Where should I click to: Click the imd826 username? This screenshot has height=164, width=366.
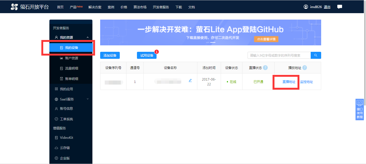316,7
